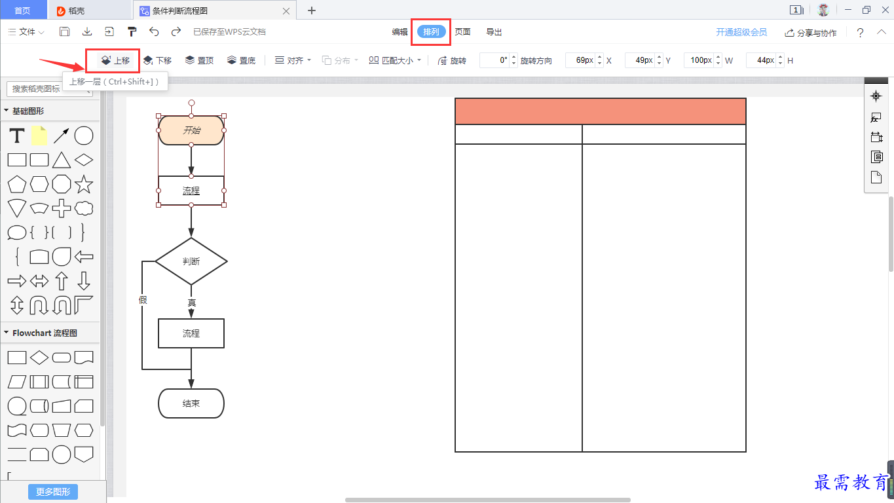Click the 分享与协作 share button
This screenshot has height=503, width=894.
point(811,33)
